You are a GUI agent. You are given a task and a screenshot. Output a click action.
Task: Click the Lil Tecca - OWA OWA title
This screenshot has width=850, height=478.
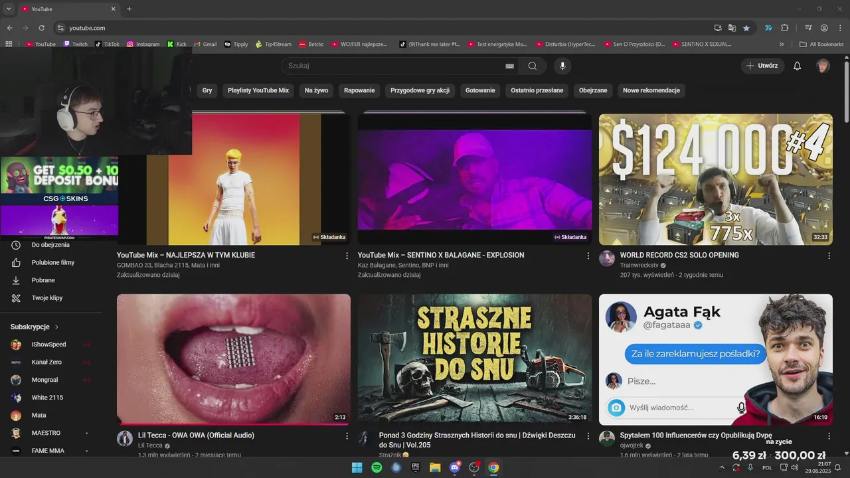(x=196, y=436)
